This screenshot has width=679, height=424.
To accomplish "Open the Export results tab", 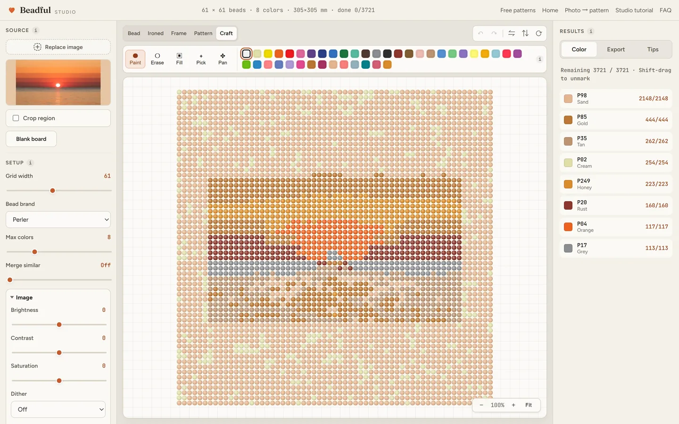I will [616, 49].
